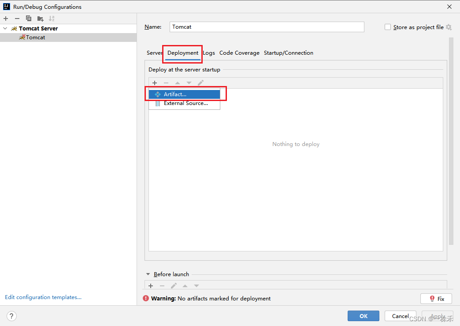This screenshot has height=326, width=460.
Task: Choose External Source... from the popup
Action: click(x=184, y=103)
